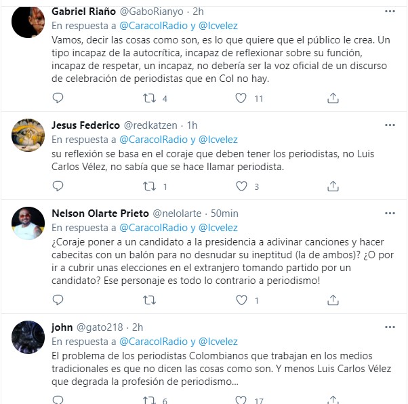Reply to Gabriel Riaño's tweet
Screen dimensions: 408x404
(x=58, y=98)
